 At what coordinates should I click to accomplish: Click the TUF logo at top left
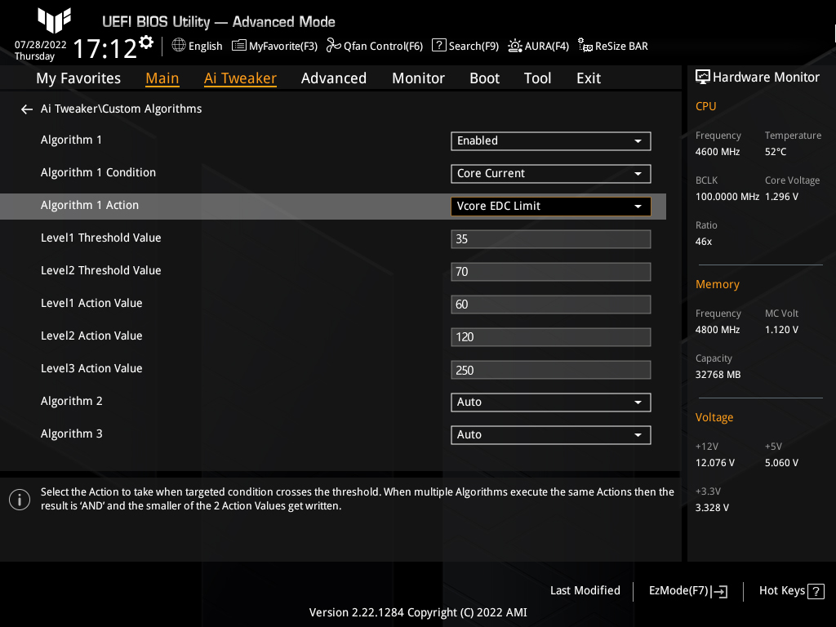point(54,20)
